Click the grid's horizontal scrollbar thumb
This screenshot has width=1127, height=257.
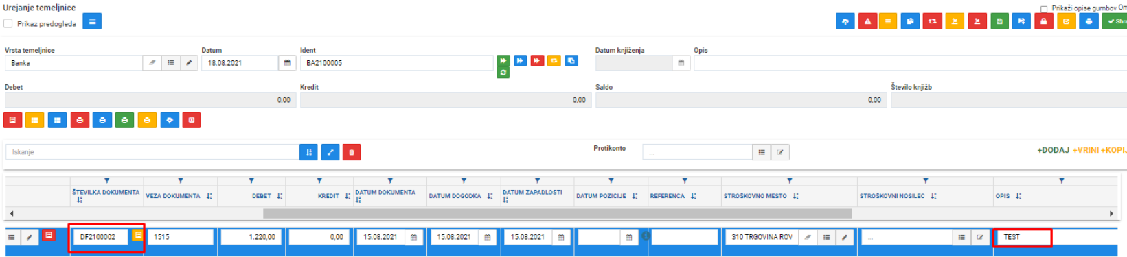pyautogui.click(x=557, y=214)
